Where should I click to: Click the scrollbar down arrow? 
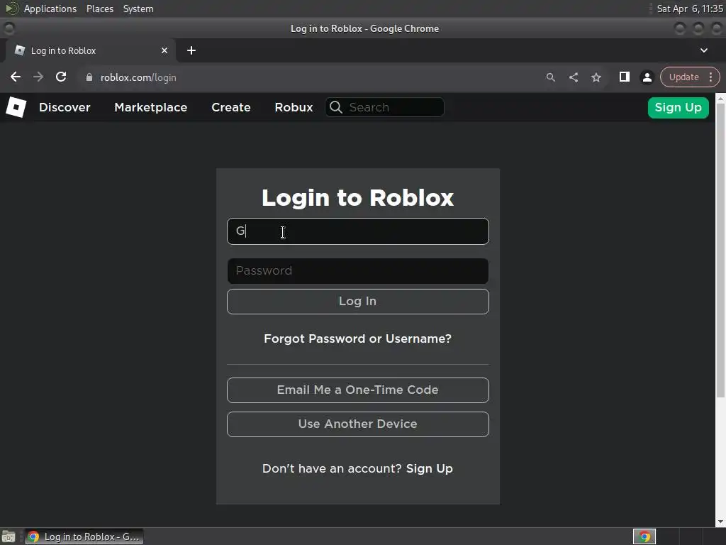pos(720,522)
